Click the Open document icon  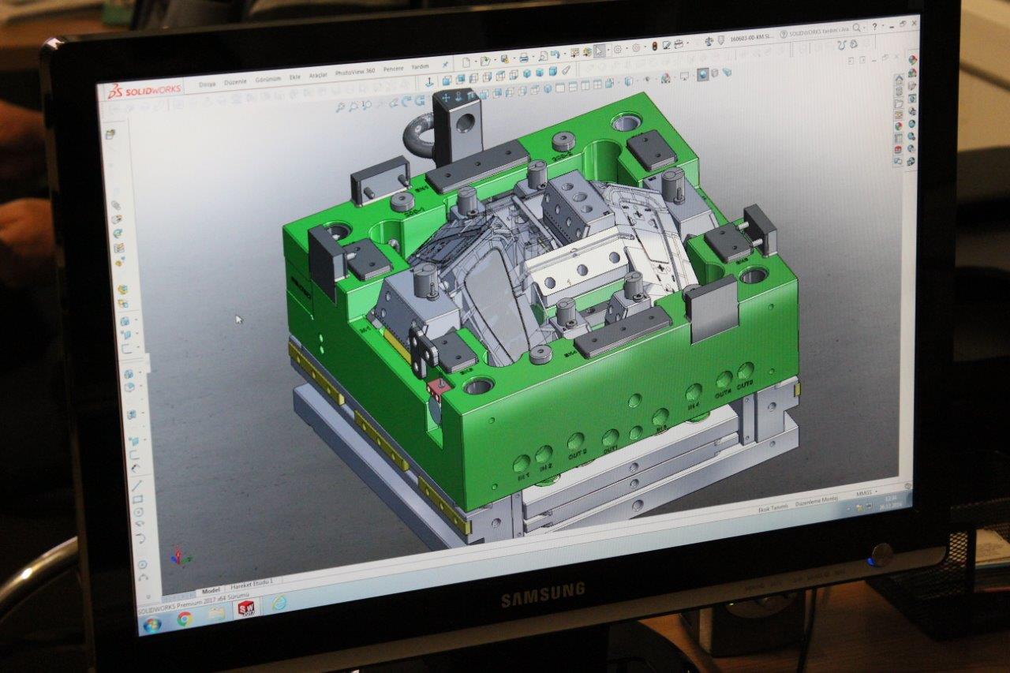[485, 61]
